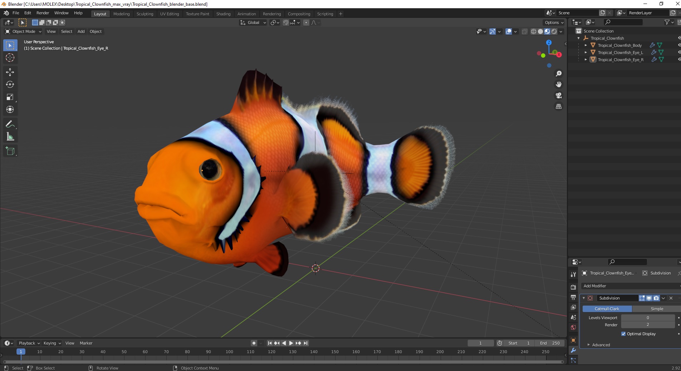Click the Render levels value field
Screen dimensions: 681x371
pyautogui.click(x=648, y=325)
